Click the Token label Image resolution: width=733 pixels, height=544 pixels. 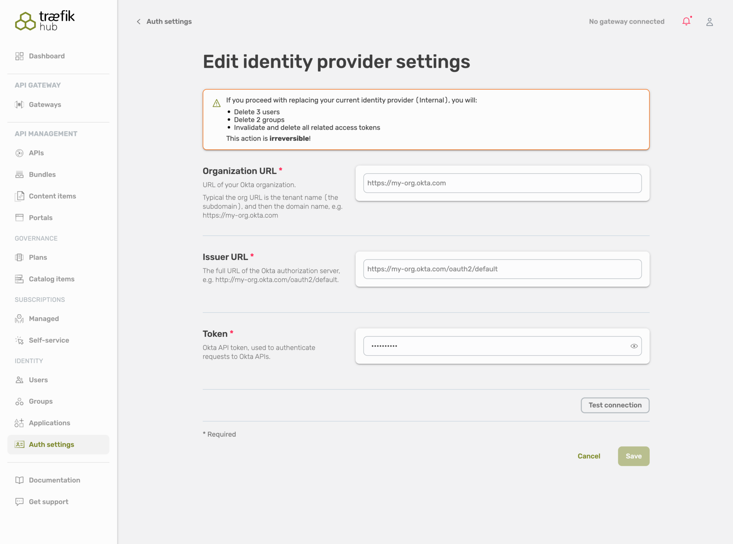(215, 334)
